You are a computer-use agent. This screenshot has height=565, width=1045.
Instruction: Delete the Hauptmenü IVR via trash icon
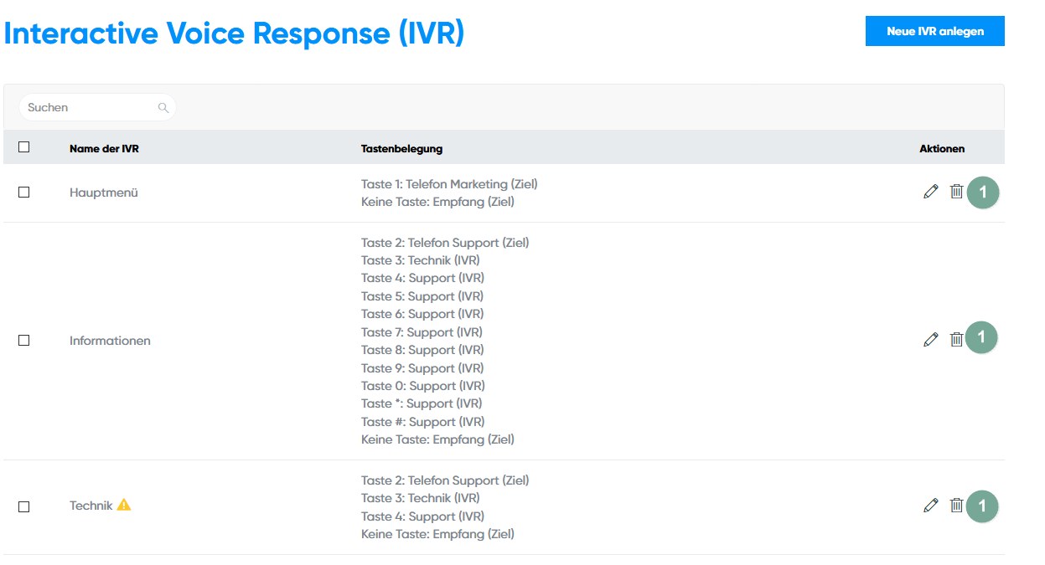[956, 192]
